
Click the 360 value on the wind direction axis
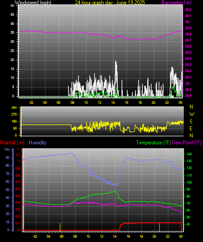pyautogui.click(x=14, y=108)
